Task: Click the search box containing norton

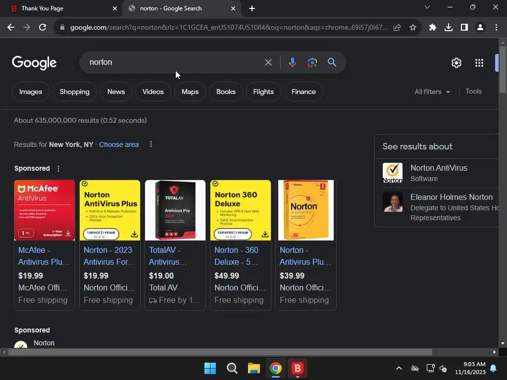Action: [175, 62]
